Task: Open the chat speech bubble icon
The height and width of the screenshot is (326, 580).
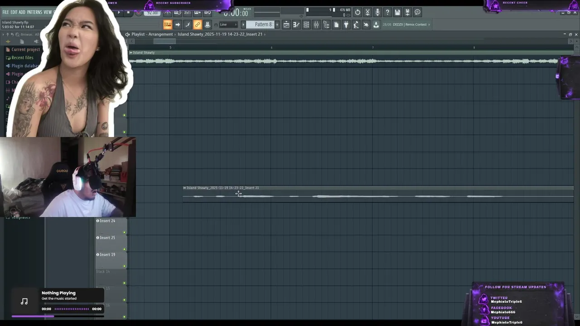Action: [x=417, y=12]
